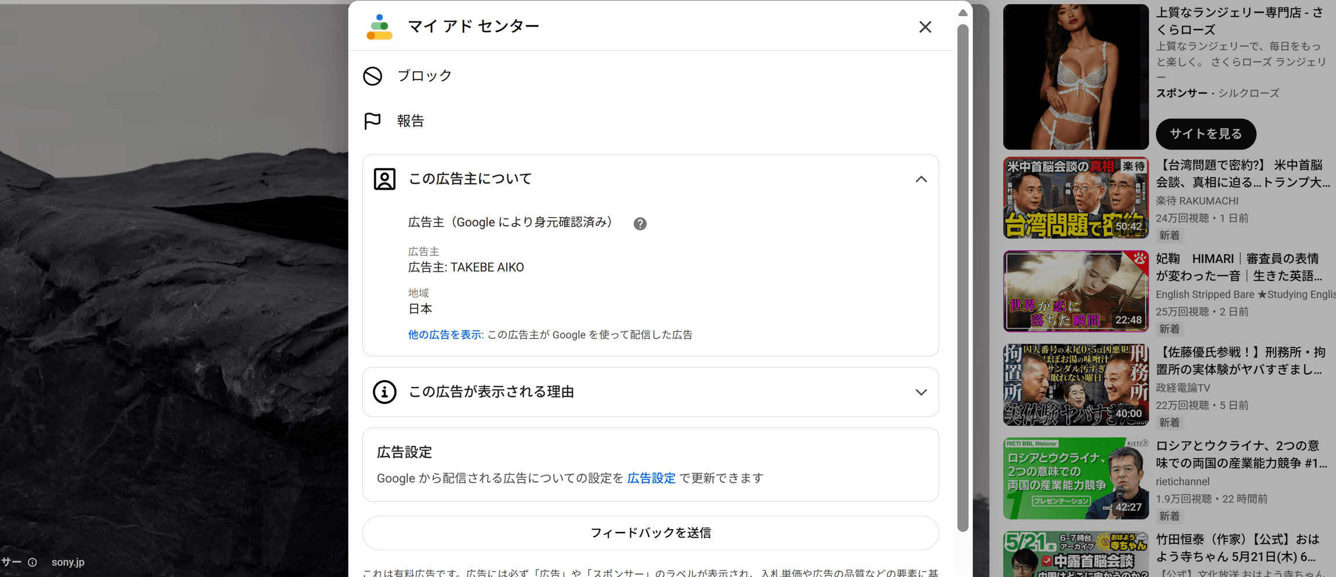Click the 竹田恒泰（作家）【公式】 video title
This screenshot has width=1336, height=577.
(x=1239, y=548)
